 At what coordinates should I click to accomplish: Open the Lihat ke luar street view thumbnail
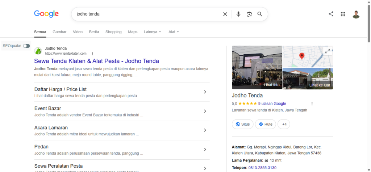(x=308, y=79)
